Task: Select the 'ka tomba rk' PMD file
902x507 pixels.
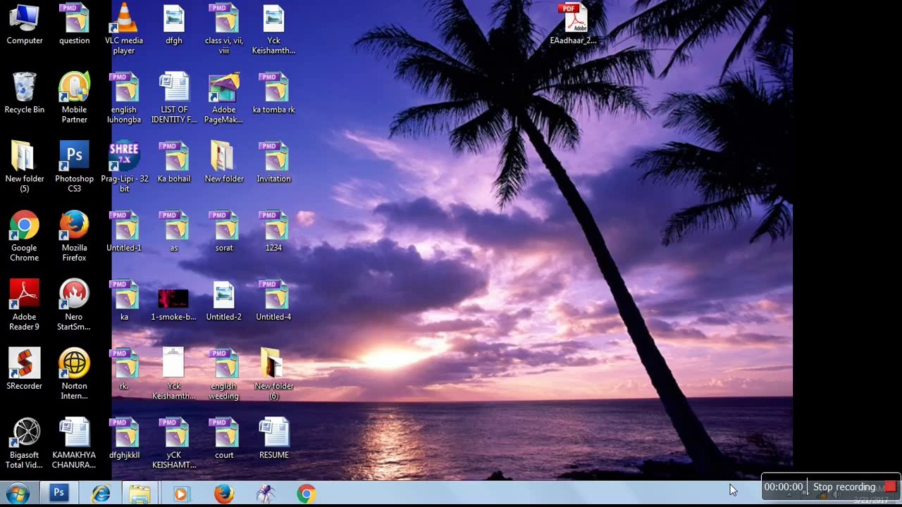Action: [274, 94]
